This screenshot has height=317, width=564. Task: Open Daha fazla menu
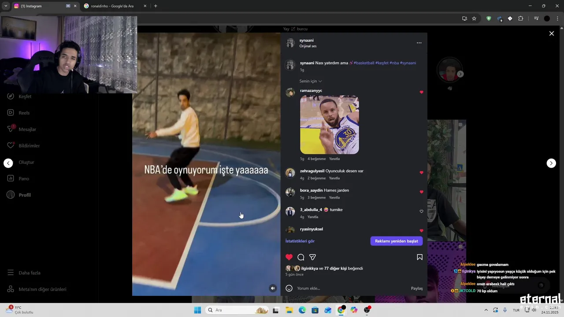[24, 273]
